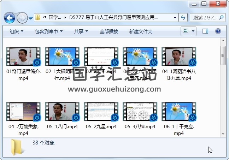
Task: Open the 共享 menu
Action: (x=81, y=31)
